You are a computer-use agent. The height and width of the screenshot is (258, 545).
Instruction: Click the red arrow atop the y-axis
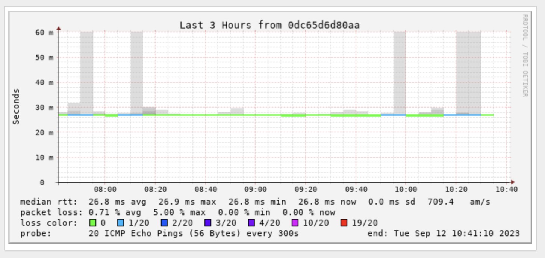(x=59, y=28)
